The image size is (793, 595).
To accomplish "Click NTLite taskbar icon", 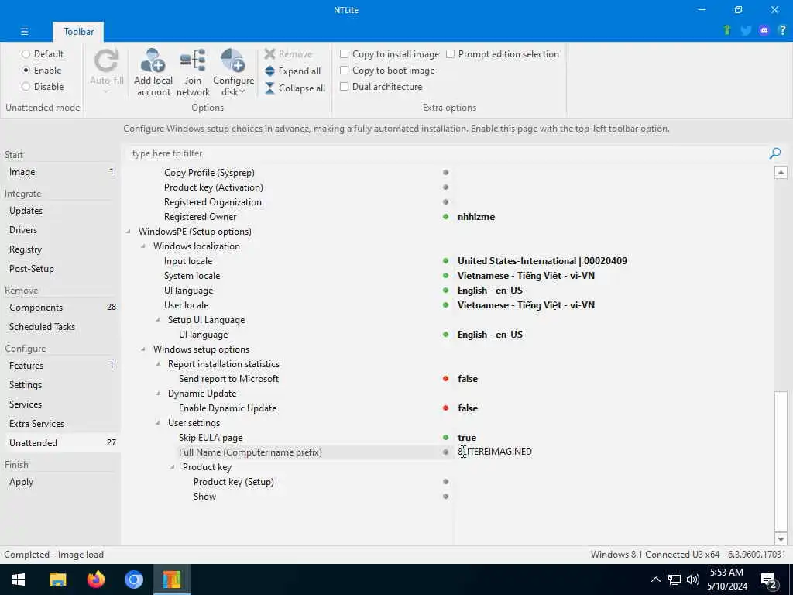I will coord(171,580).
